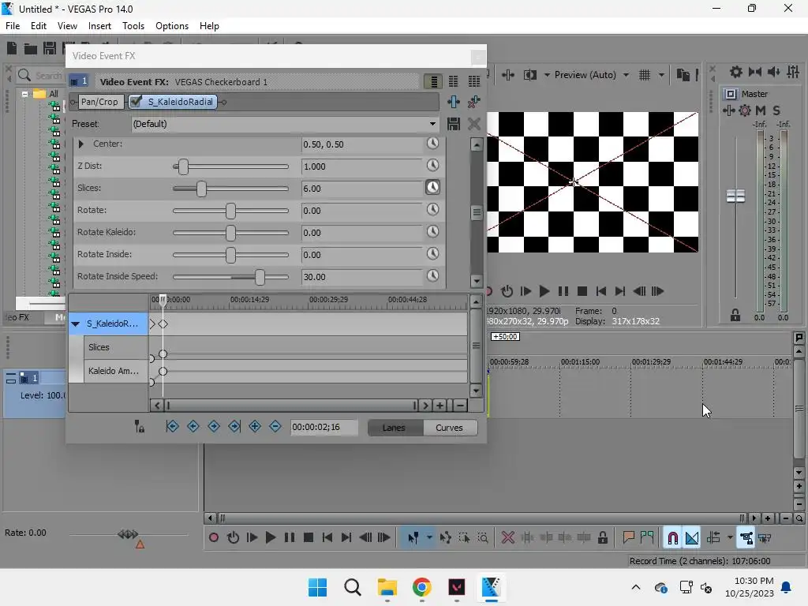Save preset floppy disk icon

click(x=454, y=124)
